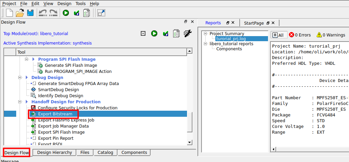Select Generate SmartDebug FPGA Array Data
Screen dimensions: 349x162
[x=78, y=84]
